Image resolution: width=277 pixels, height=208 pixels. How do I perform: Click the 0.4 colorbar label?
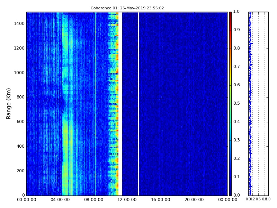point(236,122)
